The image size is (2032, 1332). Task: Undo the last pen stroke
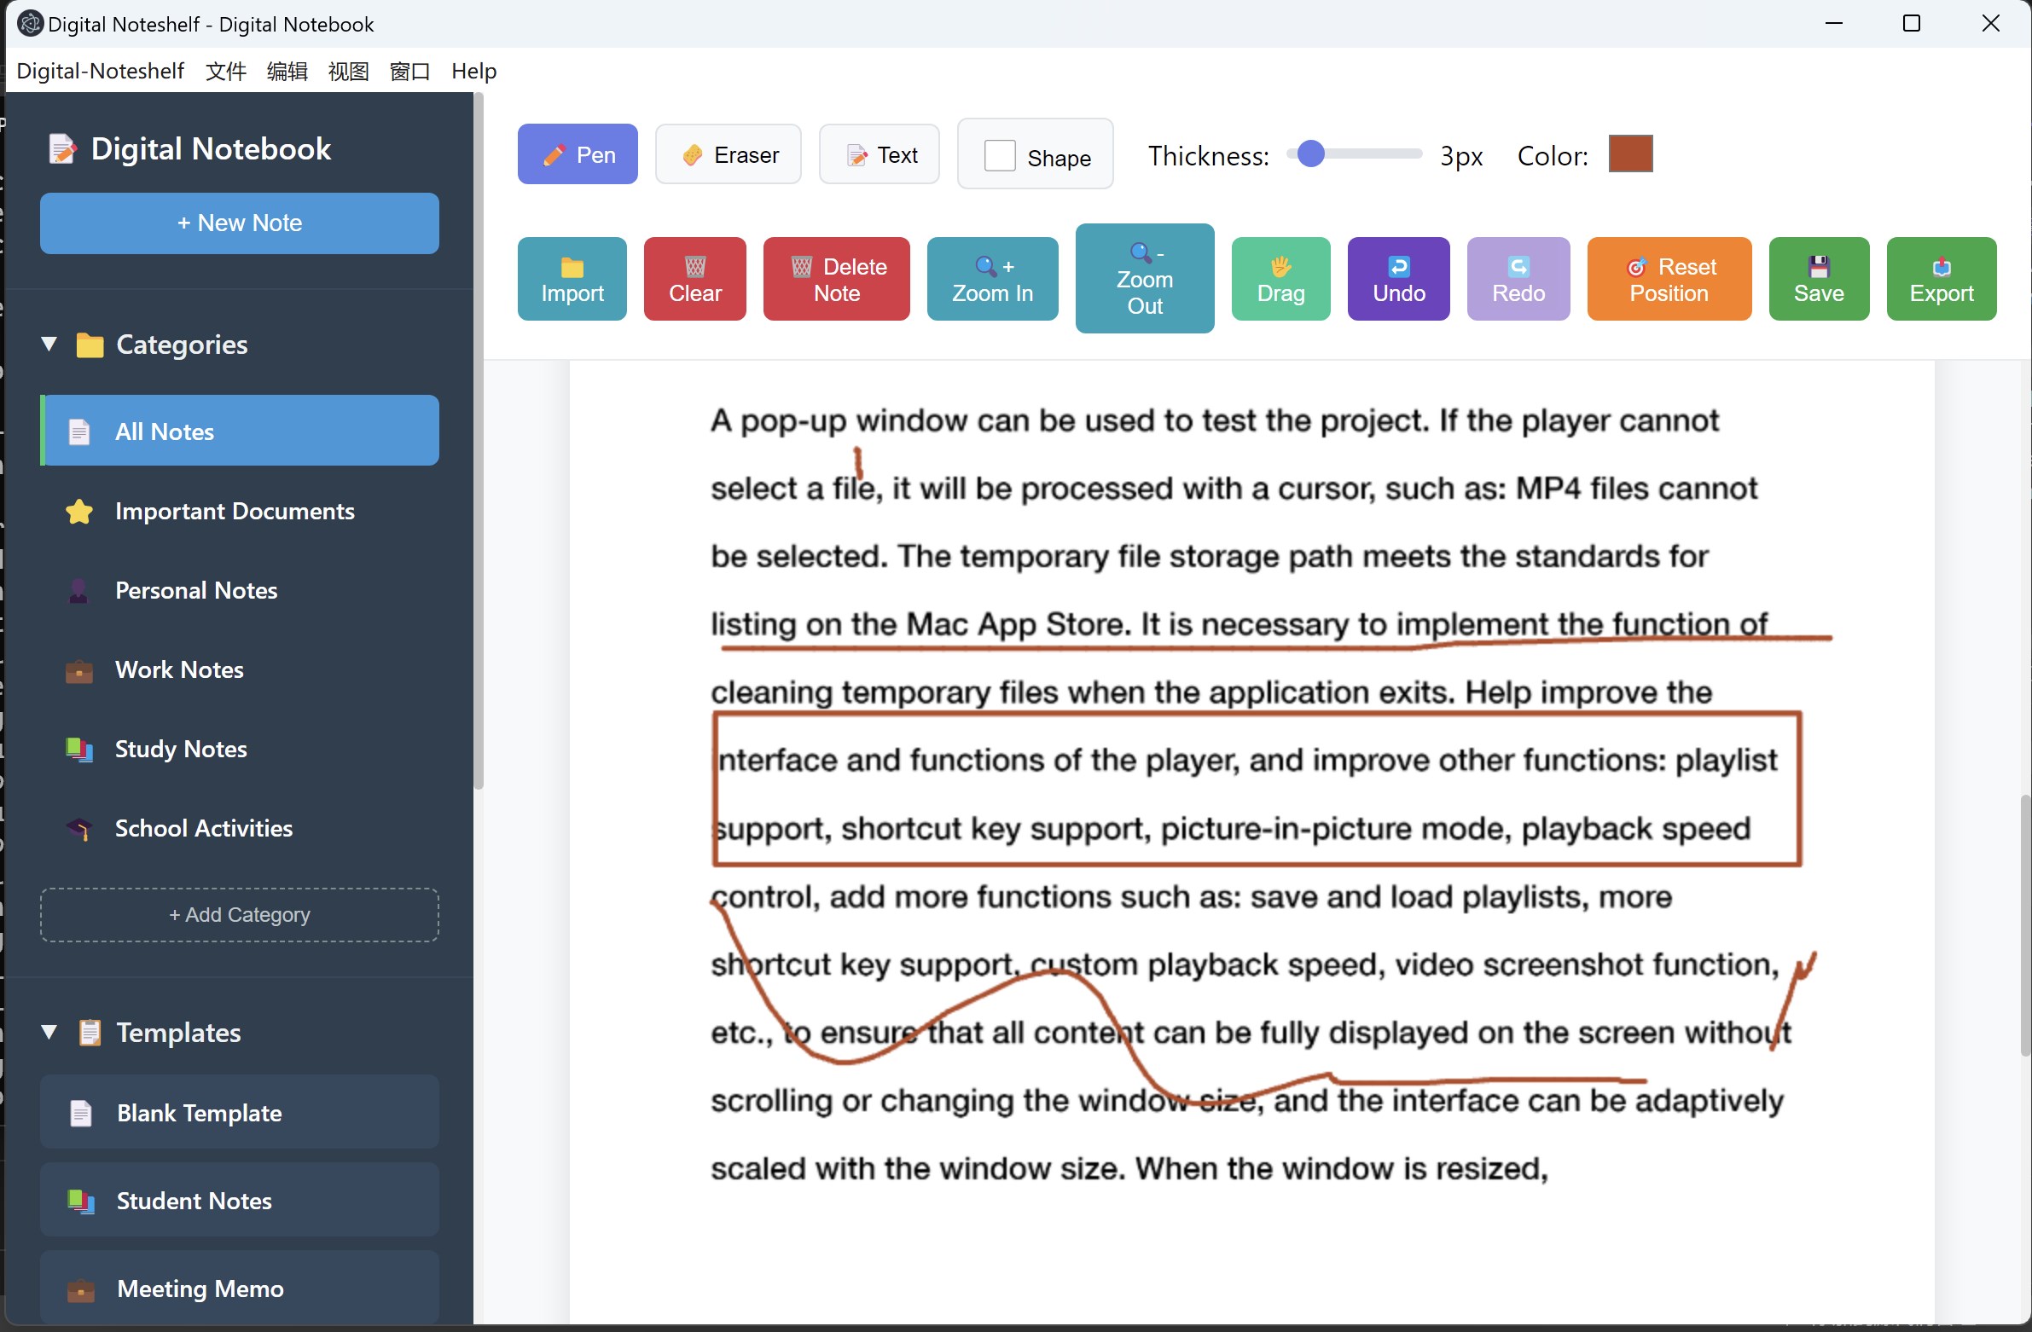point(1398,279)
